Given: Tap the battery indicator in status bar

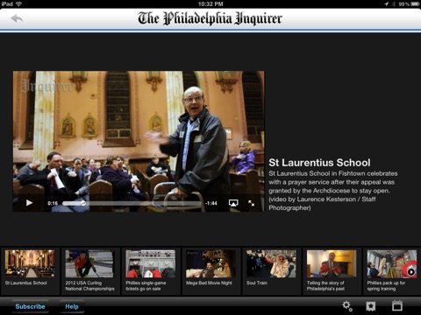Looking at the screenshot, I should point(415,3).
